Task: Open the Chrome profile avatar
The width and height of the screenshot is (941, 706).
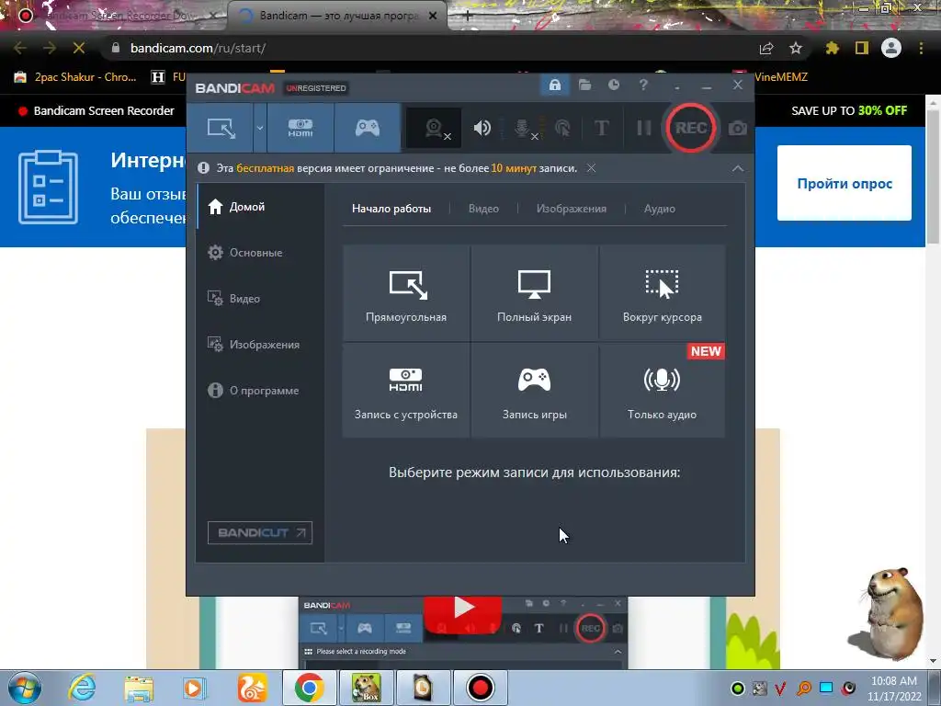Action: pos(891,48)
